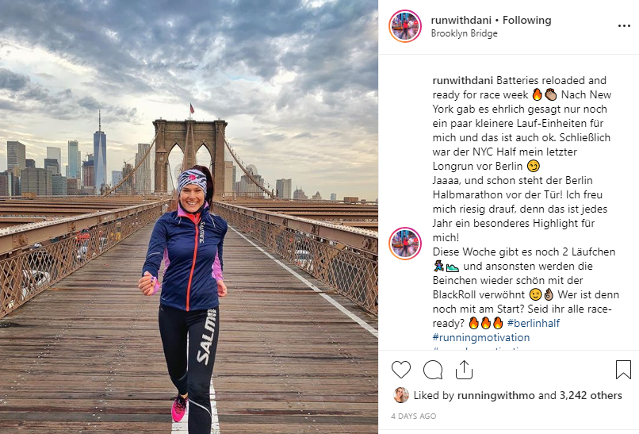Open the runwithdani username in the header
The image size is (639, 434).
coord(461,20)
